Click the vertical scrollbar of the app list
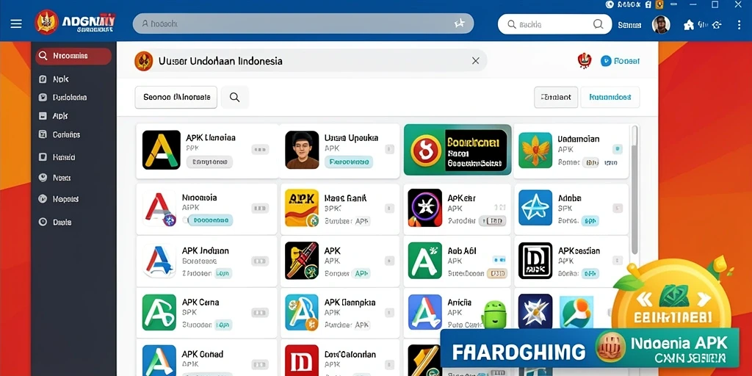 pos(634,189)
